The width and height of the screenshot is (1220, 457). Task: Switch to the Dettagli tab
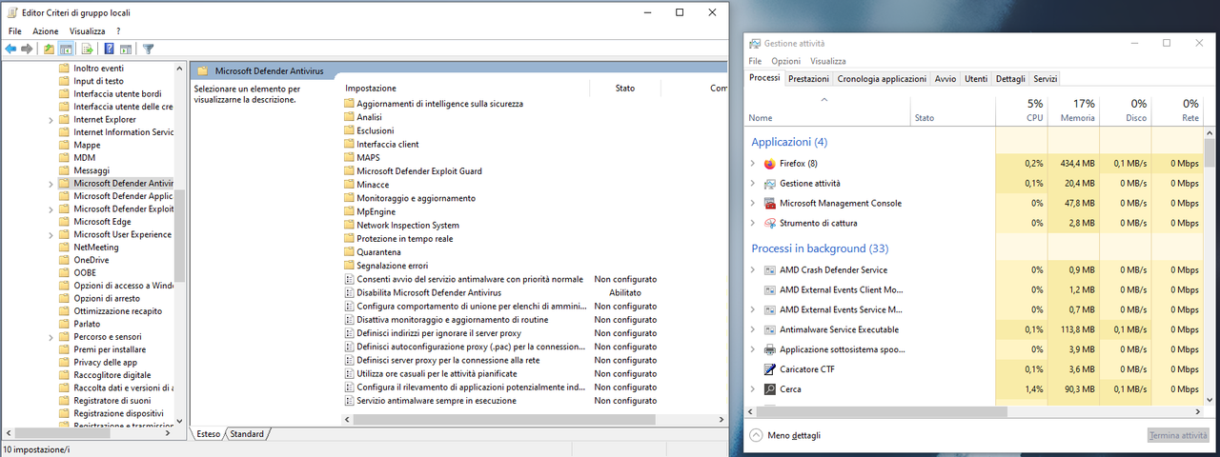[x=1010, y=79]
